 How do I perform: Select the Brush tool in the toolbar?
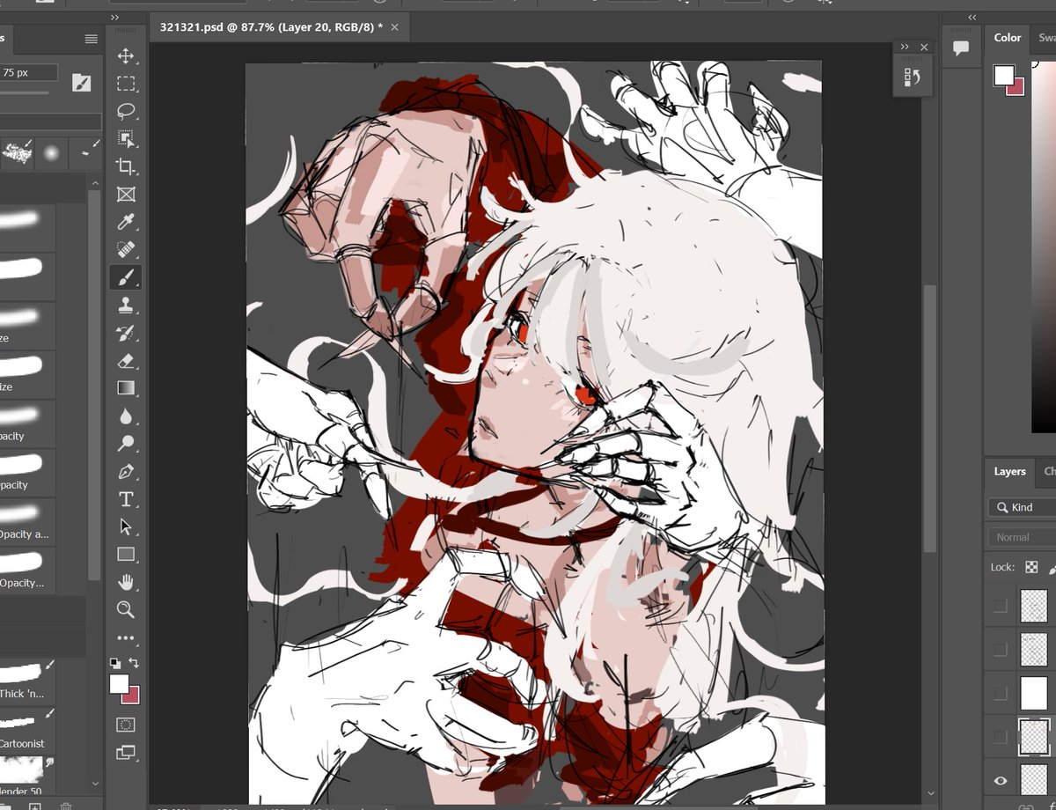(x=126, y=277)
